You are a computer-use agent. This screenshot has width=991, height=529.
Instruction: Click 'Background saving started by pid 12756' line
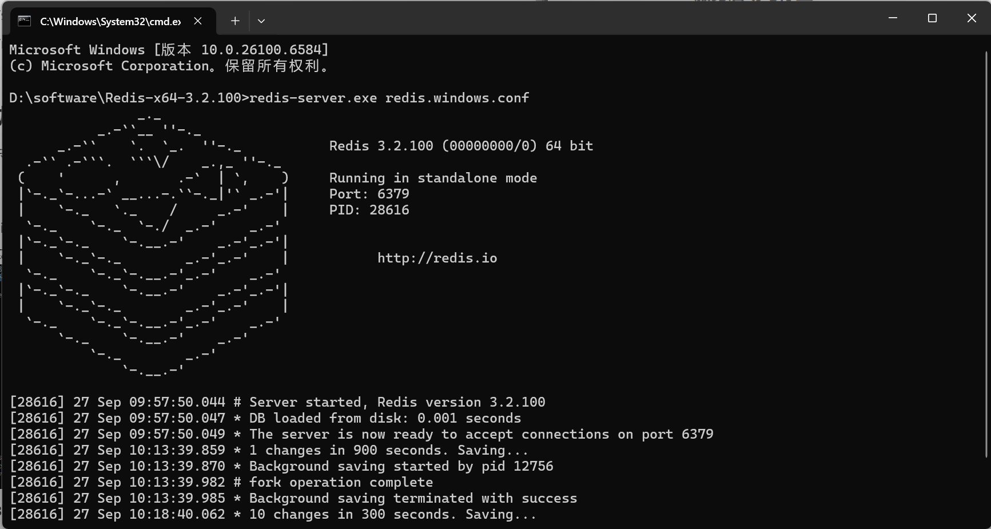(x=281, y=466)
